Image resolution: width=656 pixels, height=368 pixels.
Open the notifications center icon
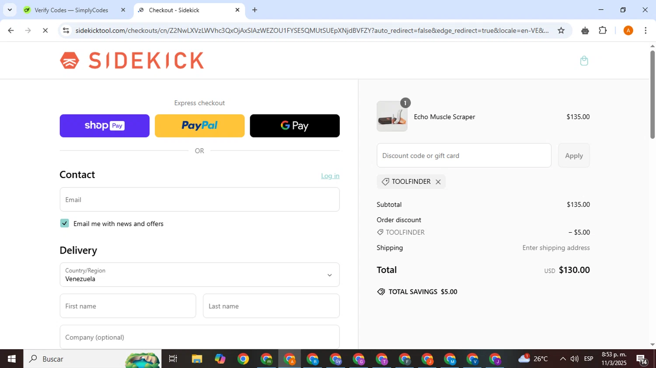[642, 359]
